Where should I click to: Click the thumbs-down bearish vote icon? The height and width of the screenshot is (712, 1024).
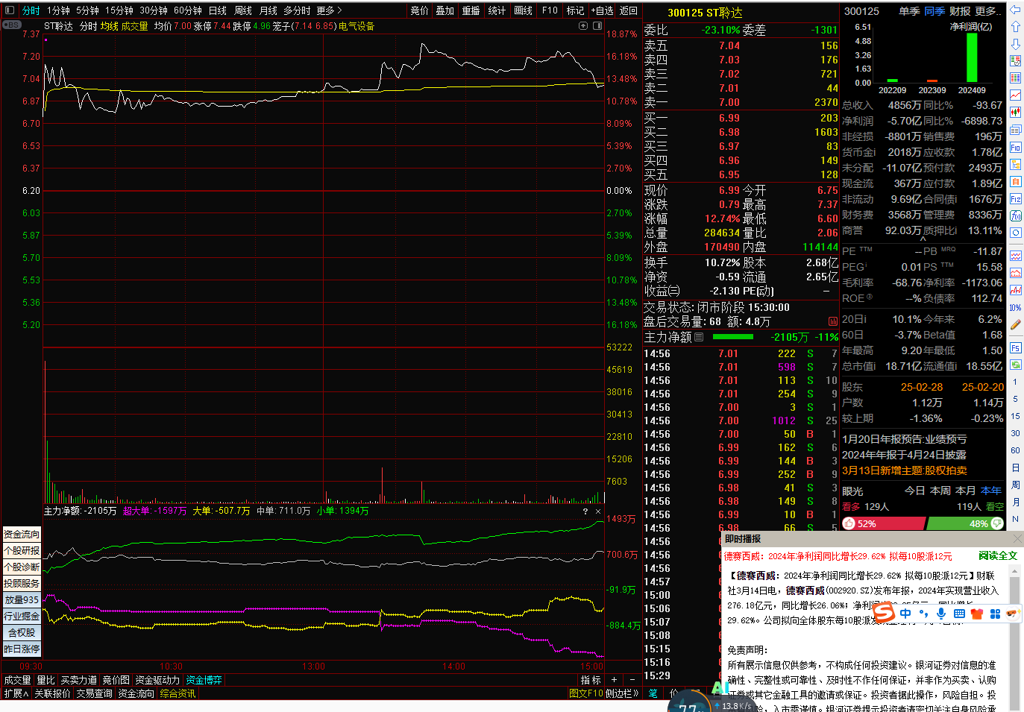pyautogui.click(x=997, y=524)
